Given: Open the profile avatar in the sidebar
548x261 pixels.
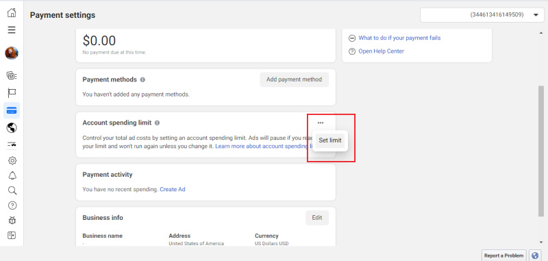Looking at the screenshot, I should (x=12, y=53).
